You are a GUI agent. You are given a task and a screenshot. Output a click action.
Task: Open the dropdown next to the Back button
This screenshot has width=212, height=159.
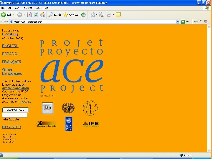14,15
